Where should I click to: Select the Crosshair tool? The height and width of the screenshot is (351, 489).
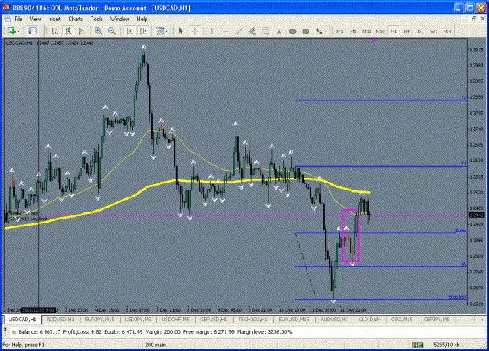coord(195,31)
